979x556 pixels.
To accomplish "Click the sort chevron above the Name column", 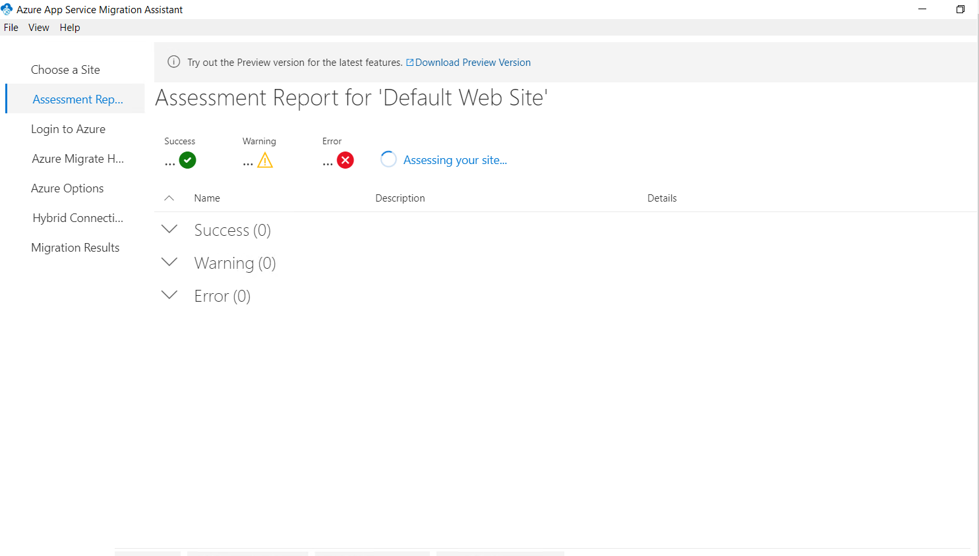I will pos(169,198).
